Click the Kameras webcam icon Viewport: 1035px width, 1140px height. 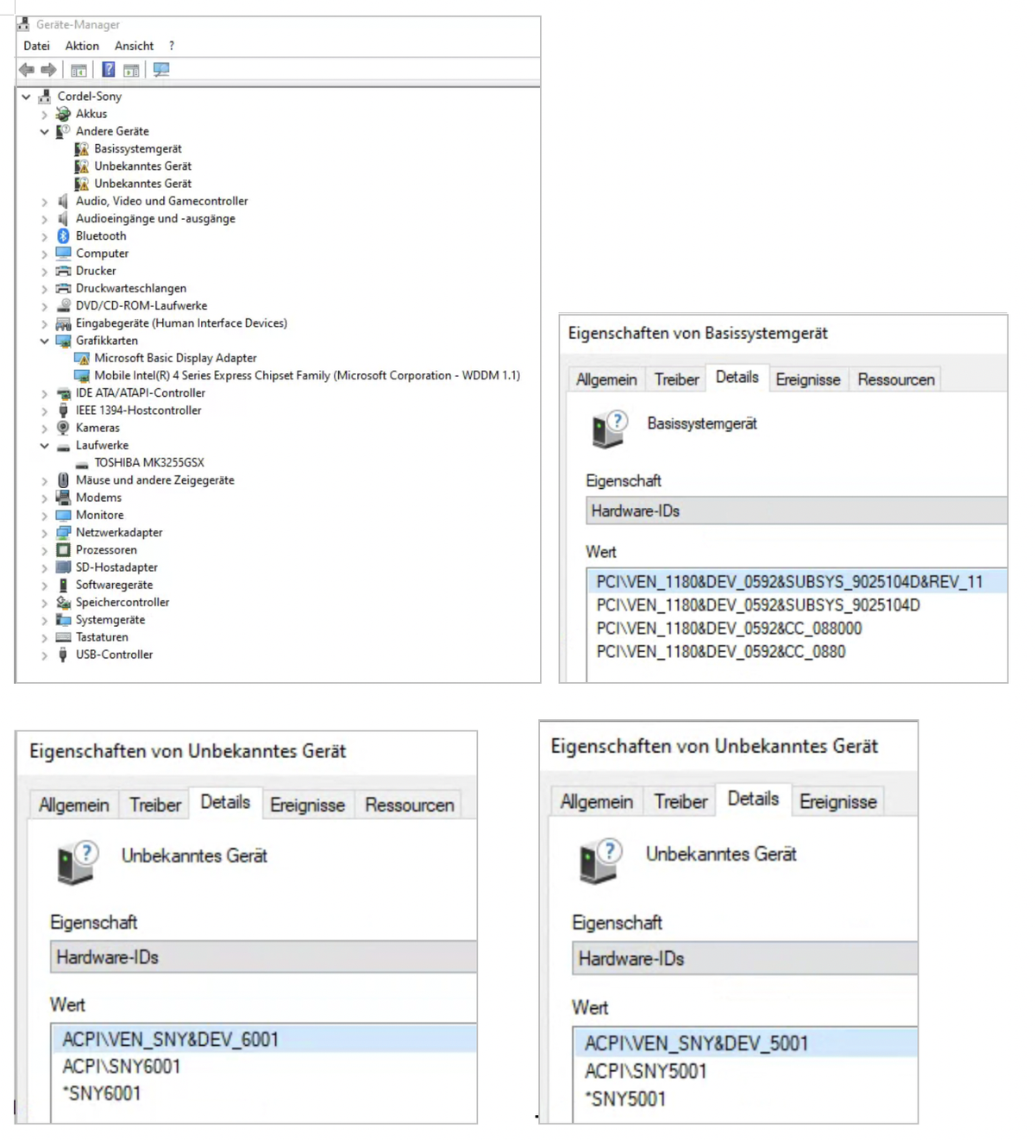tap(63, 428)
